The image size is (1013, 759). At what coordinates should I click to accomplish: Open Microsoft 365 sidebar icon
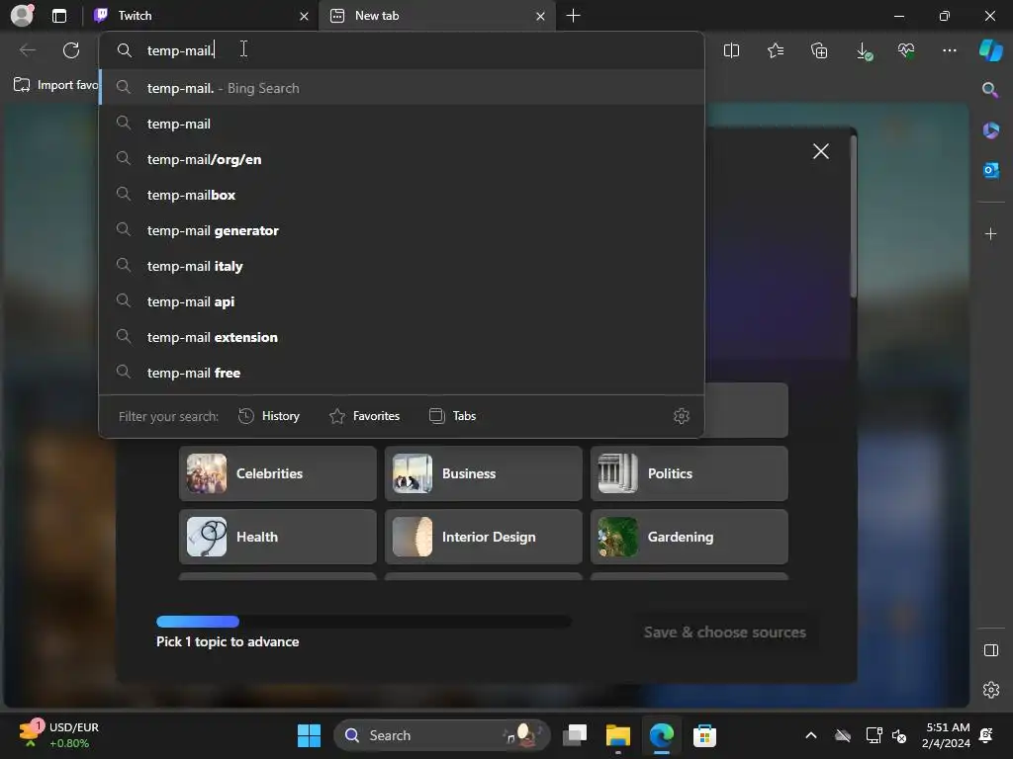click(x=990, y=130)
